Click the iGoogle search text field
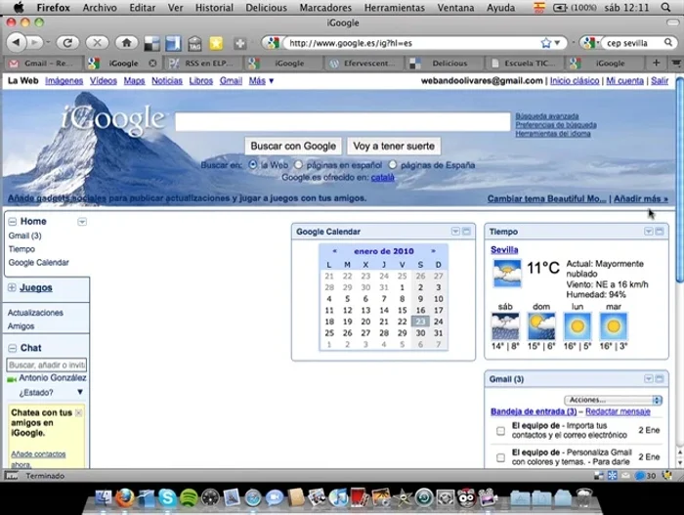Screen dimensions: 684x515 point(343,121)
